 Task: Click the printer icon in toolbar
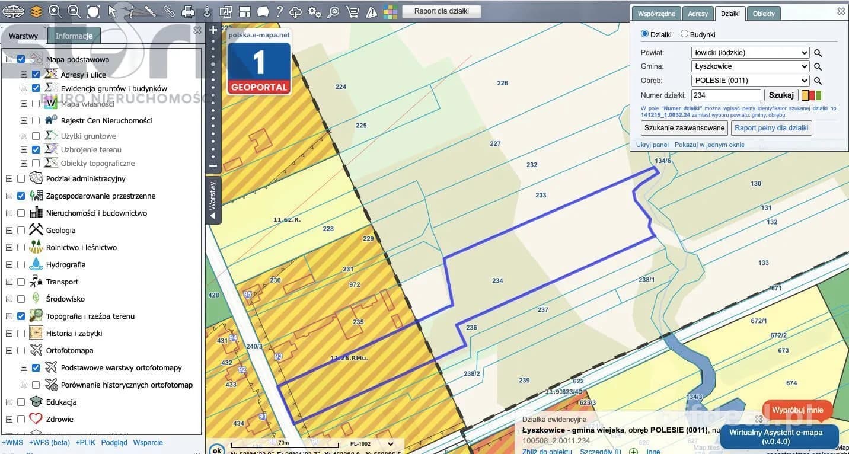point(188,11)
